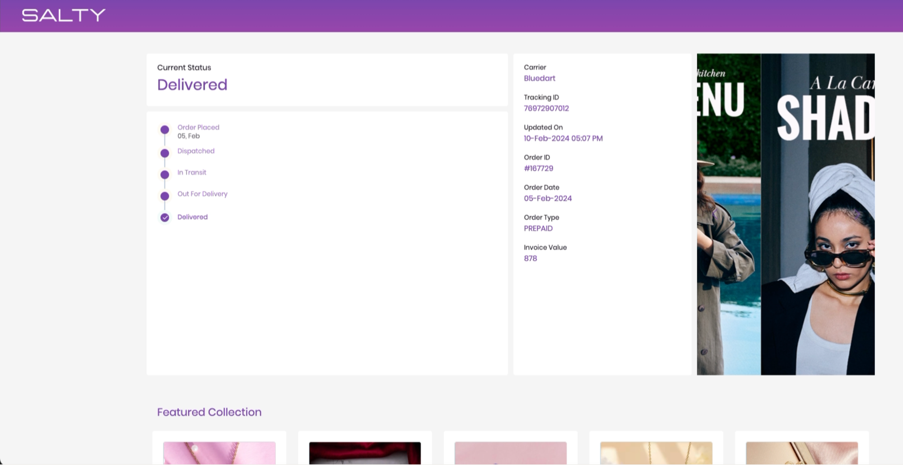903x465 pixels.
Task: Click the Featured Collection heading
Action: click(x=209, y=412)
